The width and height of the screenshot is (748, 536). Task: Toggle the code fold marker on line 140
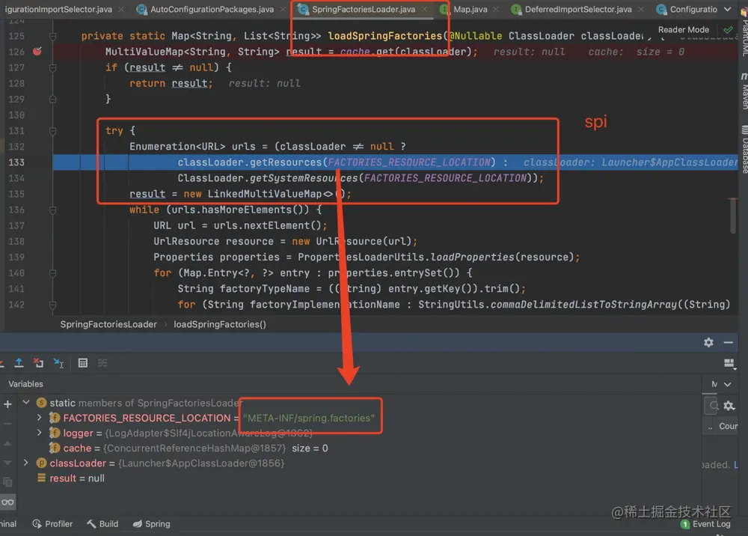53,273
